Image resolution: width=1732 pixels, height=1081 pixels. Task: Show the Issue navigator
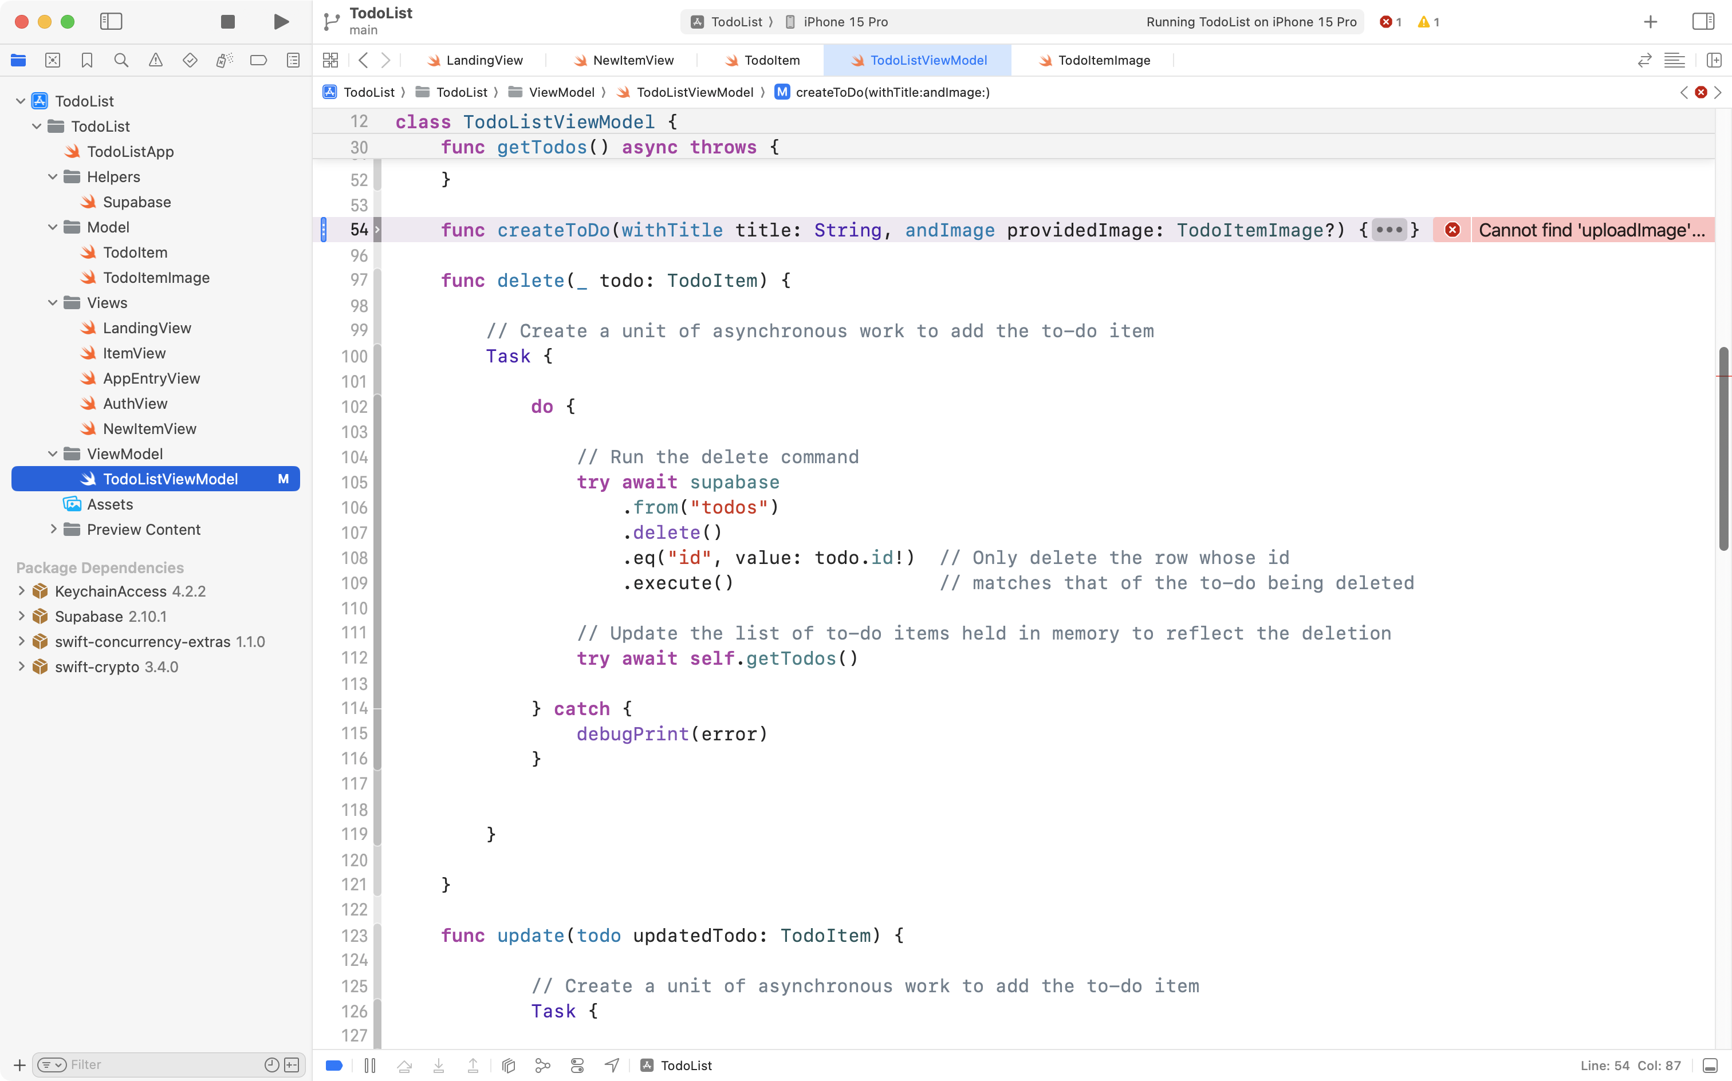coord(156,60)
